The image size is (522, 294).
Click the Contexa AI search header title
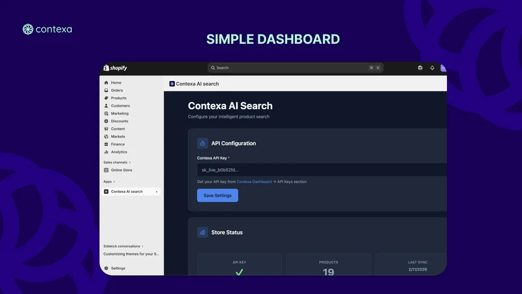[x=197, y=84]
